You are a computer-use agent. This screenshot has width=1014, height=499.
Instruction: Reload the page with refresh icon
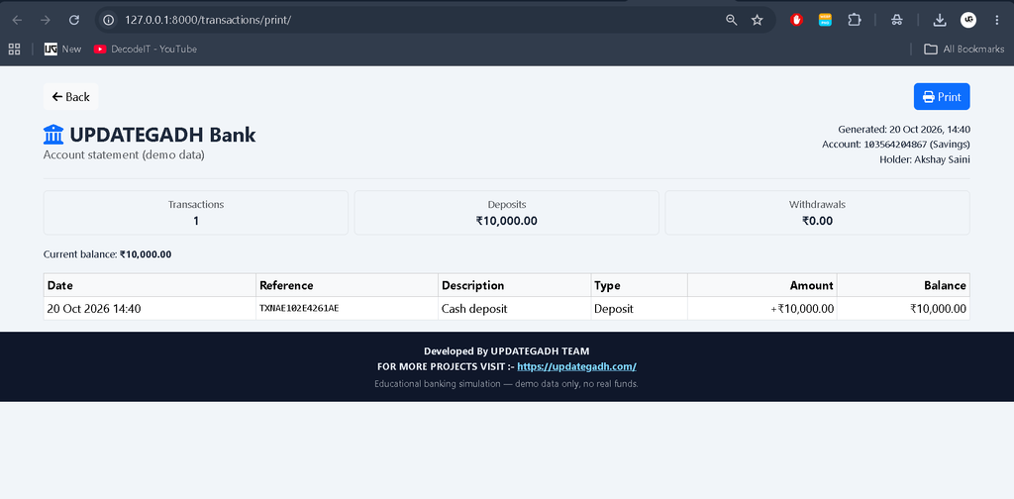73,20
